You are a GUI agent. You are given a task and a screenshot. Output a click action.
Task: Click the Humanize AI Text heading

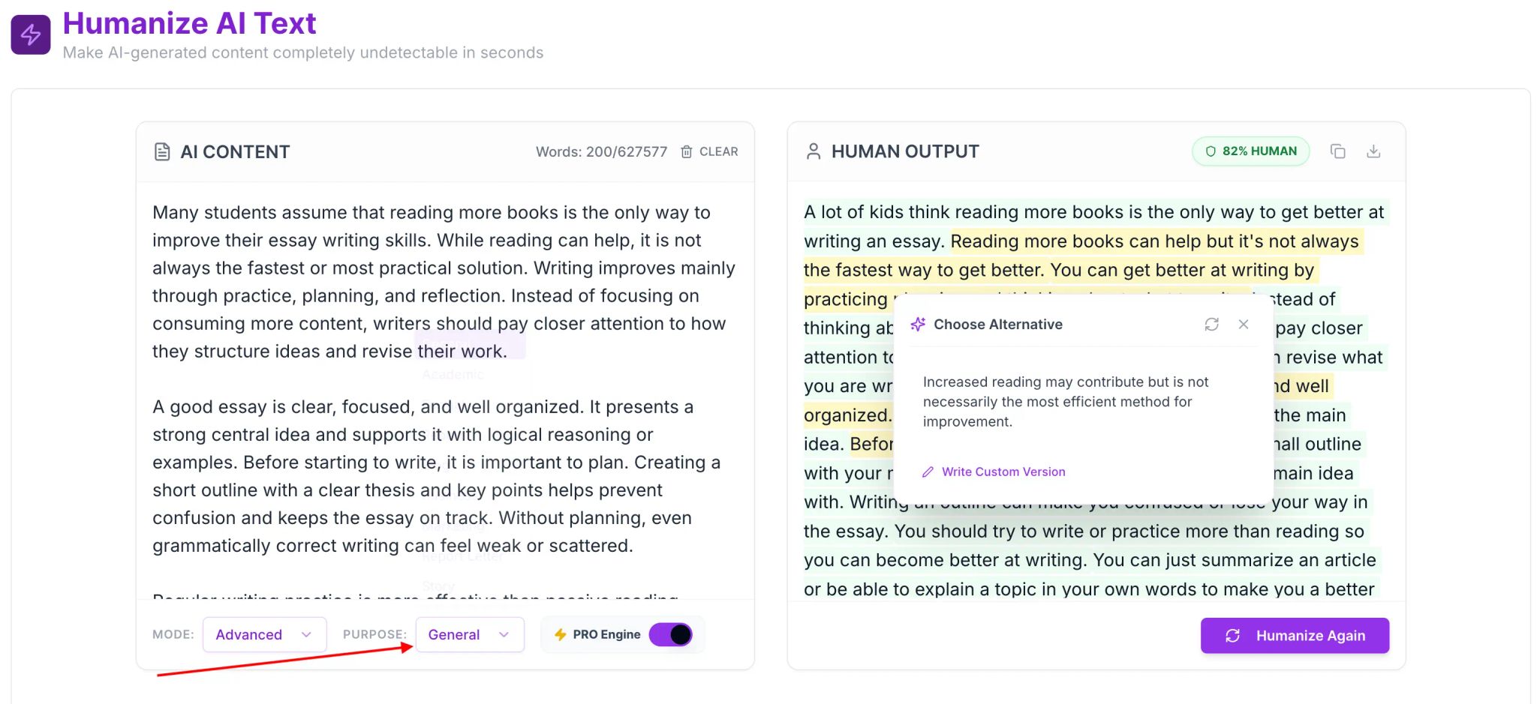click(189, 24)
